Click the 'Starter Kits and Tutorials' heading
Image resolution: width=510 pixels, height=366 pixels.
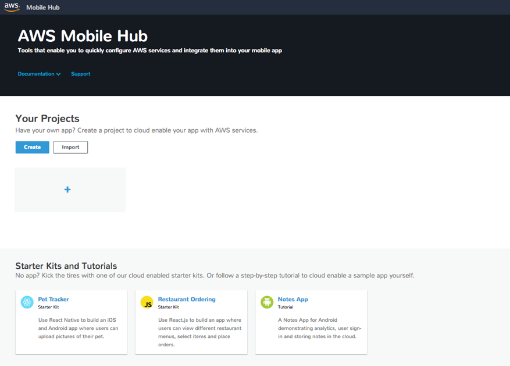coord(66,266)
